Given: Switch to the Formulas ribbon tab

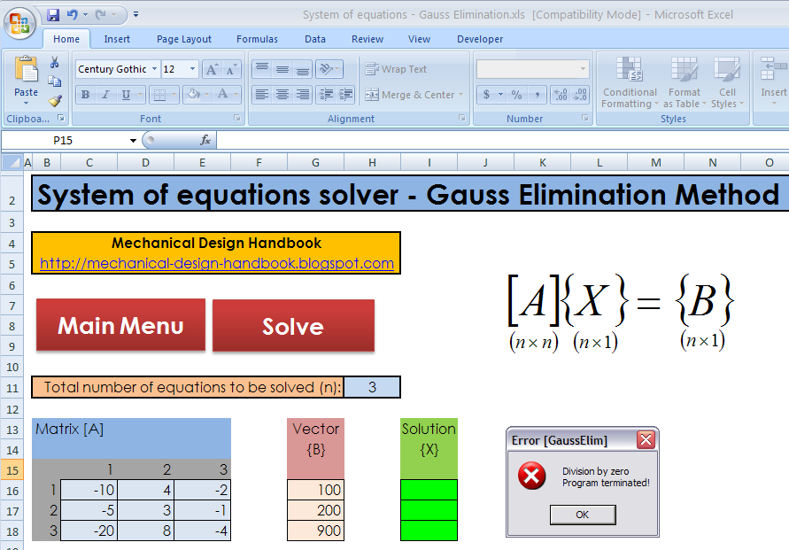Looking at the screenshot, I should coord(257,39).
